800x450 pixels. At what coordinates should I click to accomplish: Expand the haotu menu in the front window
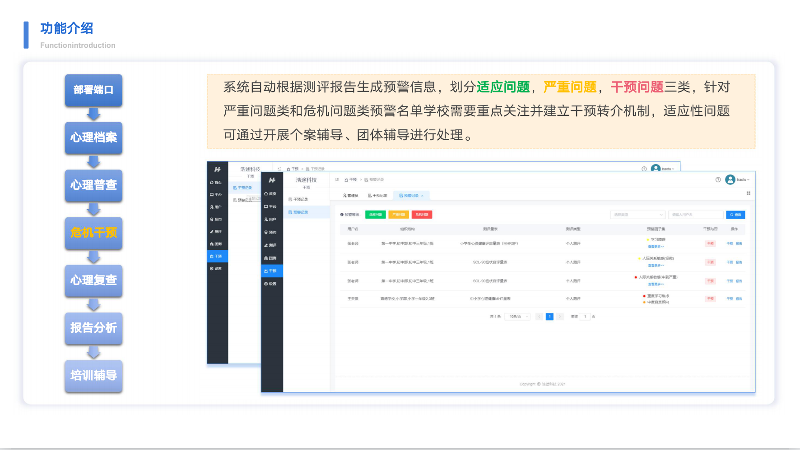coord(743,179)
